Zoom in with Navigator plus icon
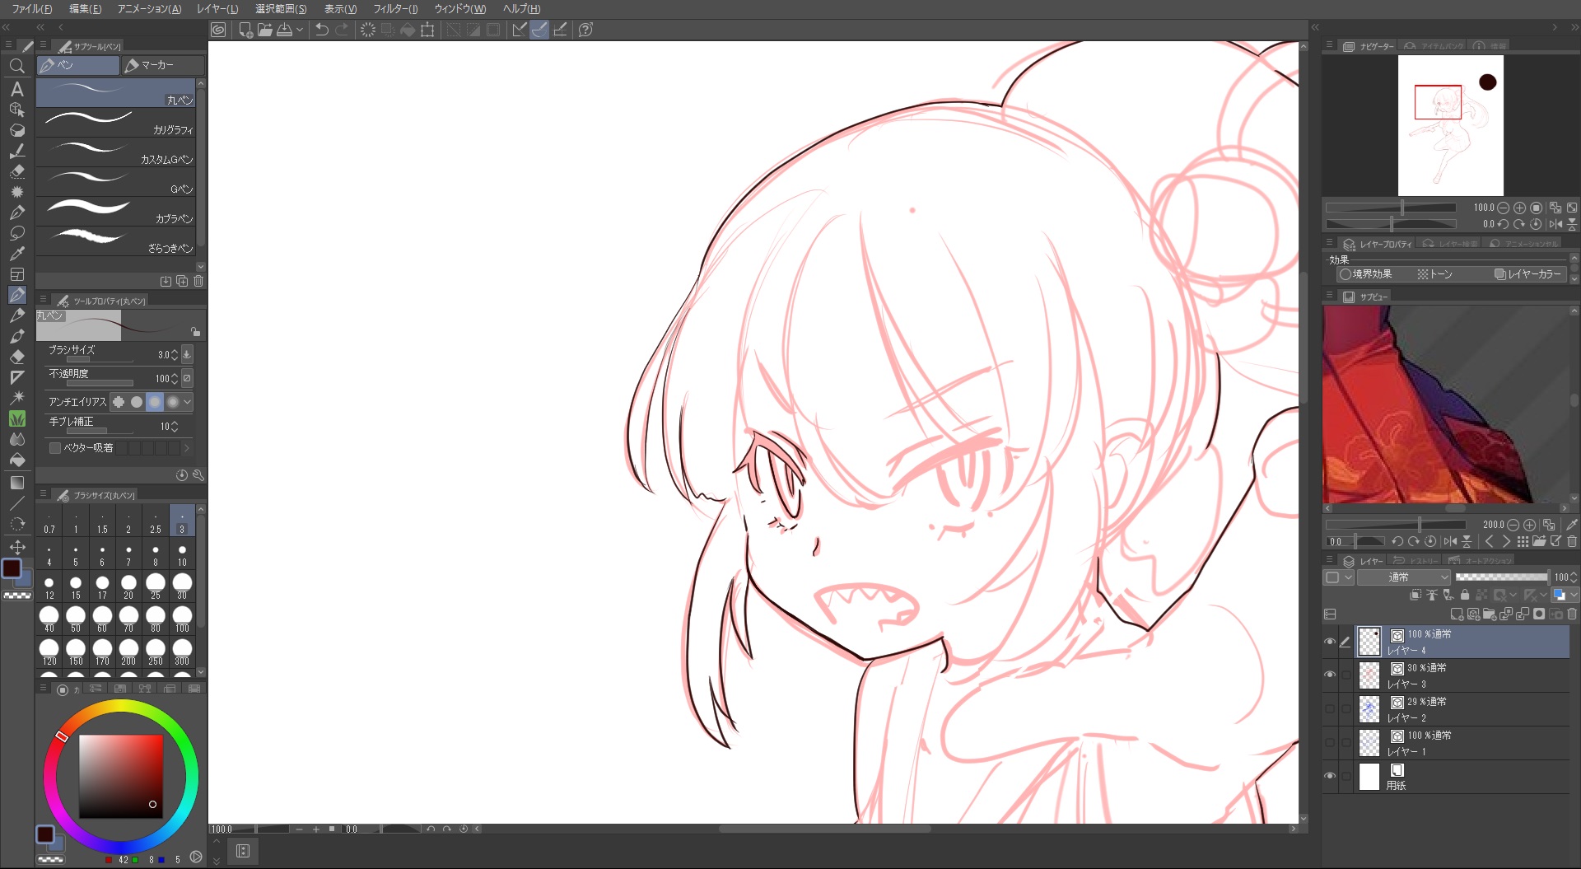 (x=1519, y=208)
